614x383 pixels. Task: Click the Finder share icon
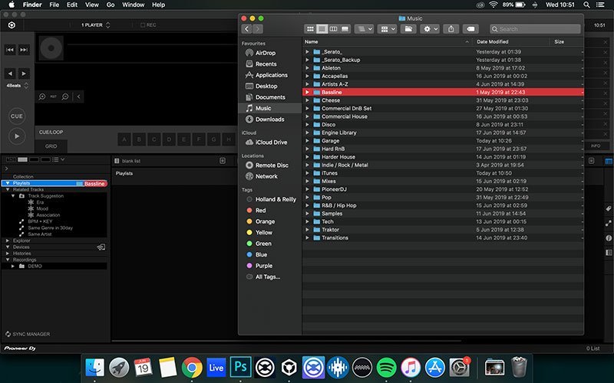point(451,28)
